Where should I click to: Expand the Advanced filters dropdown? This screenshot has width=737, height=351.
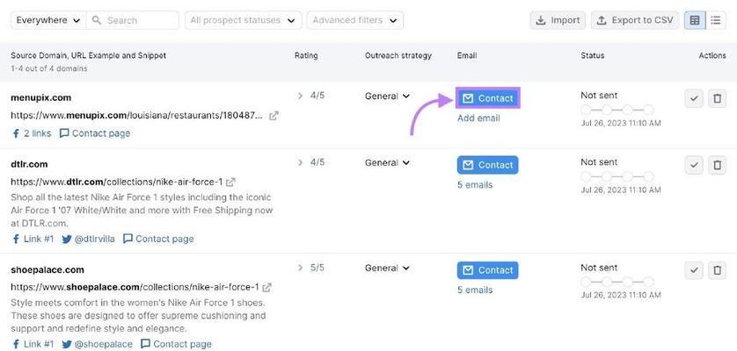click(355, 20)
